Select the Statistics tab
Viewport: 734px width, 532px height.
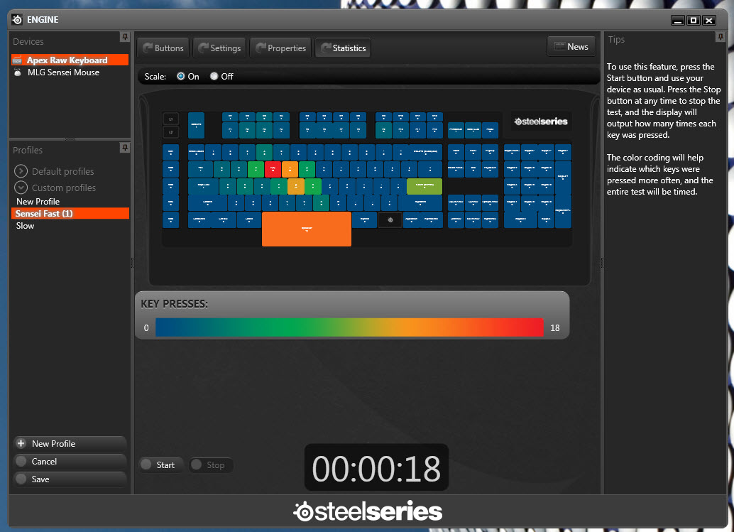tap(343, 48)
